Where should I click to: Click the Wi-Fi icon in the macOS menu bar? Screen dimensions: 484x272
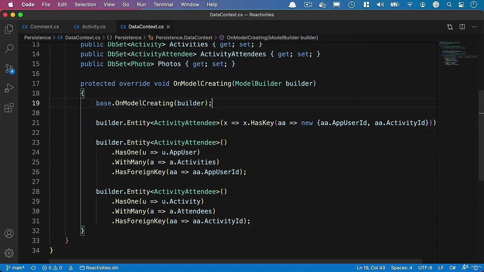pyautogui.click(x=410, y=5)
